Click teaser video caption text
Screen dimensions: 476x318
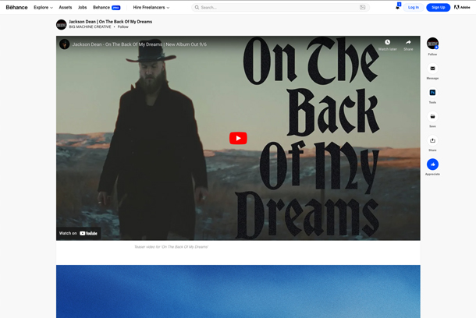click(x=172, y=247)
